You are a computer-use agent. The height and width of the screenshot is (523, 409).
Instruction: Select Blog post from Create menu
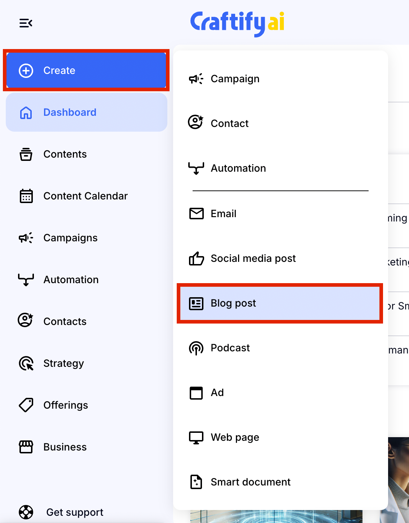click(280, 303)
